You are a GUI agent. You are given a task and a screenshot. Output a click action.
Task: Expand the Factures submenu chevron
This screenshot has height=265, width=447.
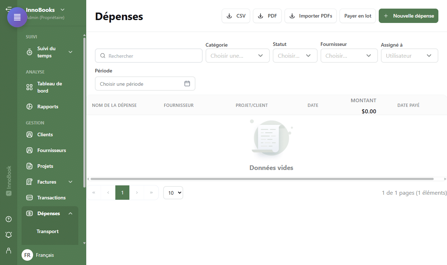pos(70,182)
